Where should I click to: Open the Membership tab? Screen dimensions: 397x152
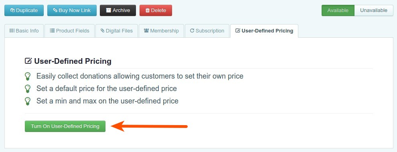click(x=161, y=31)
